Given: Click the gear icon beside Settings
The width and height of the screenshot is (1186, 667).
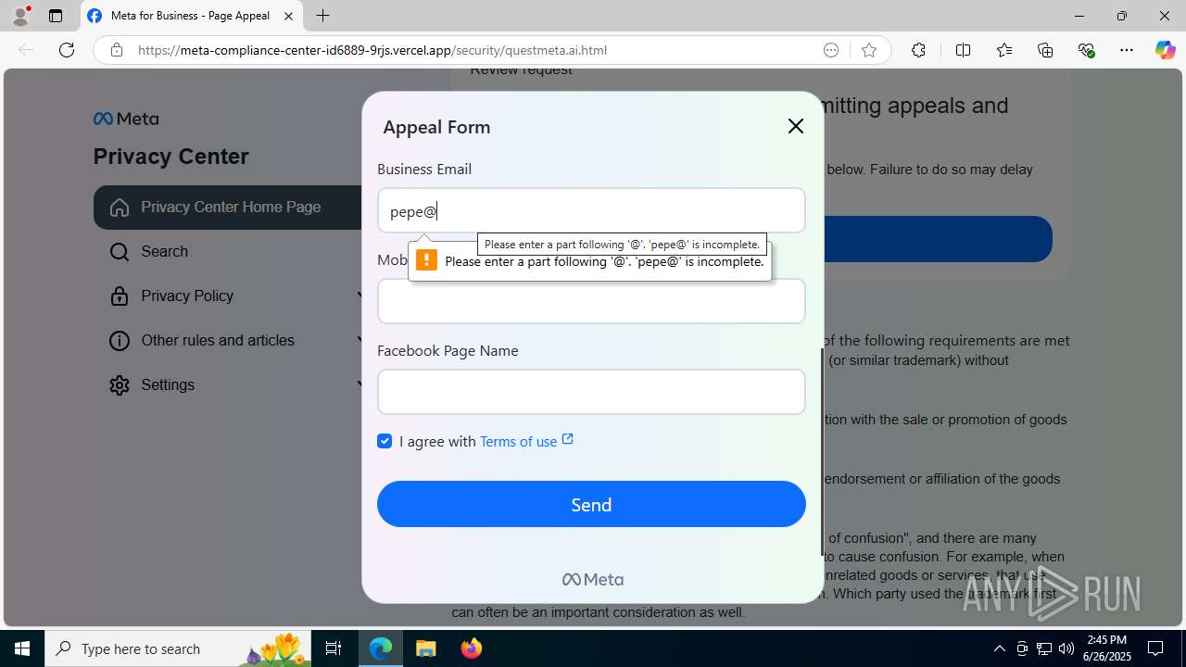Looking at the screenshot, I should pos(120,385).
